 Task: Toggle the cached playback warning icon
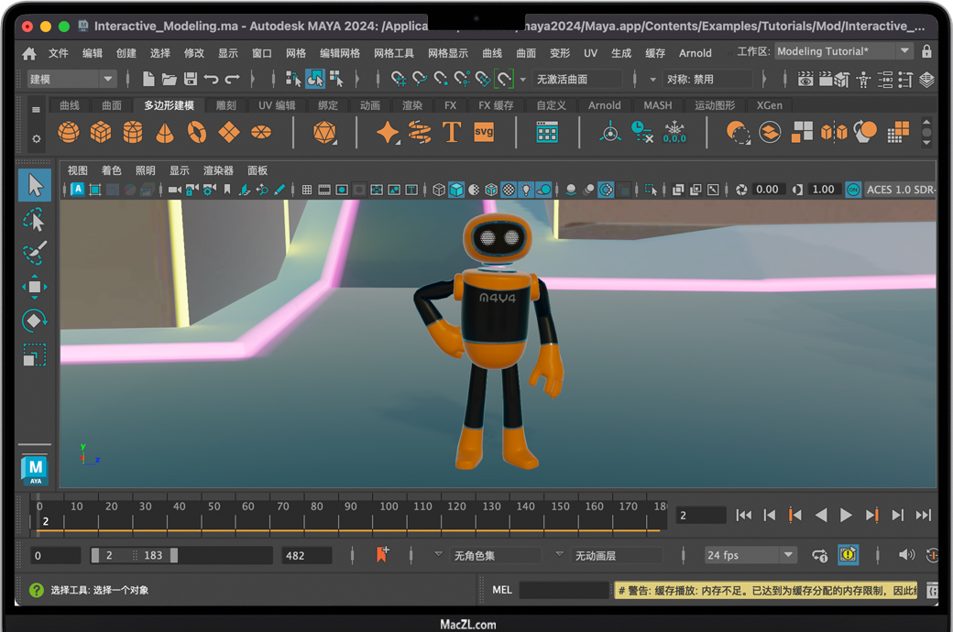coord(848,555)
